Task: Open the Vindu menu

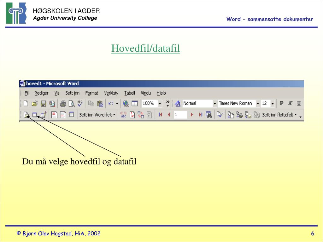Action: pyautogui.click(x=146, y=93)
